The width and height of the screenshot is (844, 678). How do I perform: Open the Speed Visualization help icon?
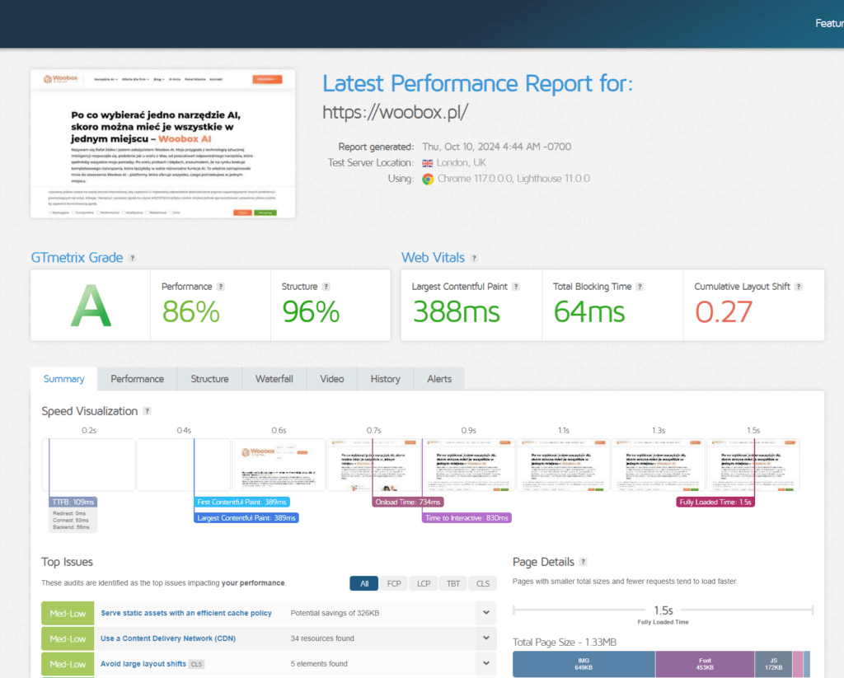(148, 411)
